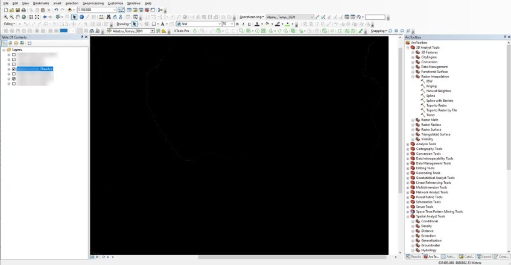Select the Hydrology toolset

click(x=428, y=251)
